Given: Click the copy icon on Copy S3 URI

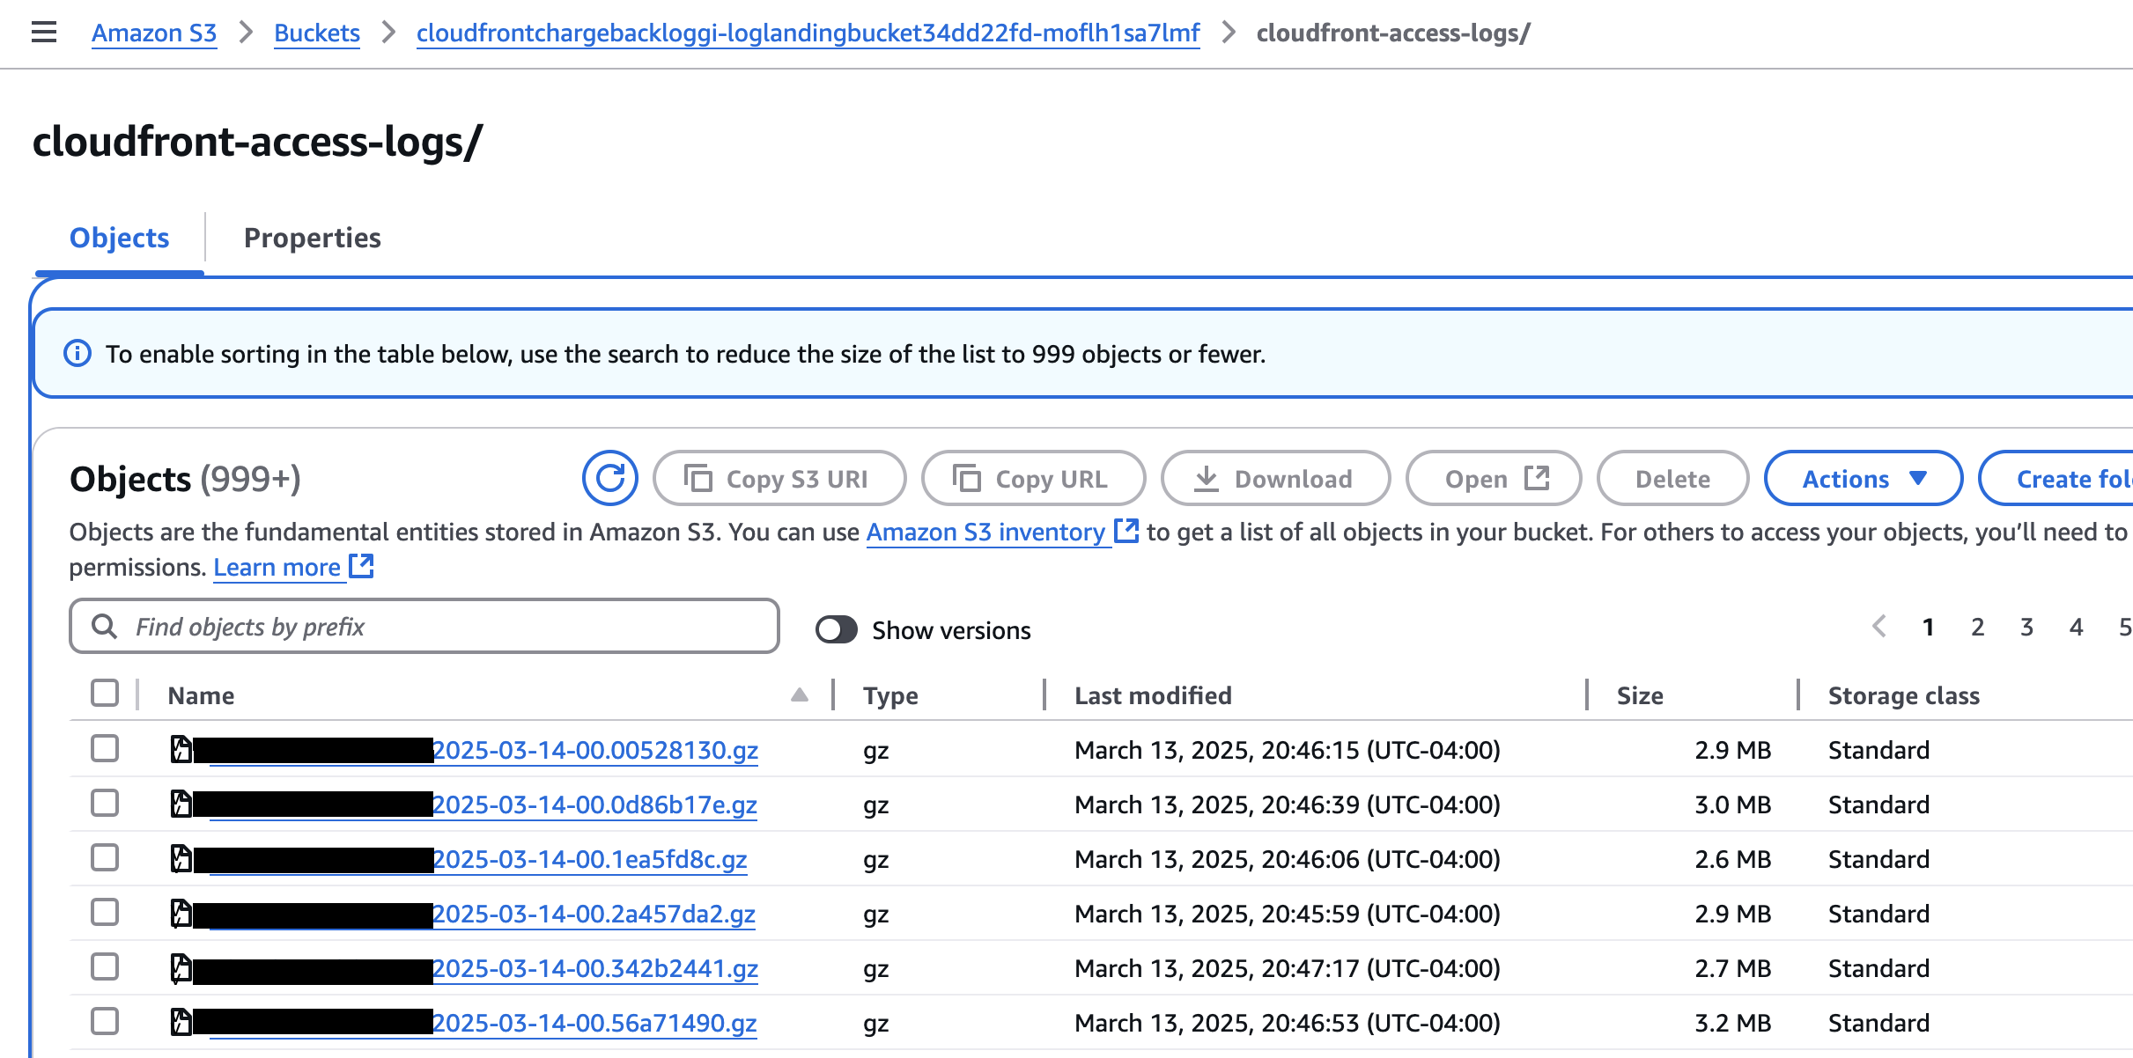Looking at the screenshot, I should coord(700,478).
